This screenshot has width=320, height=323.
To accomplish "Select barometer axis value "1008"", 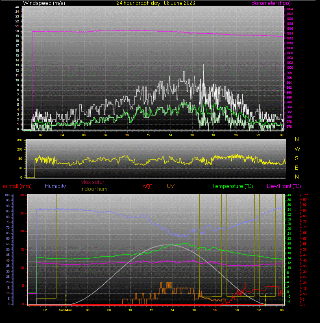I will point(290,48).
